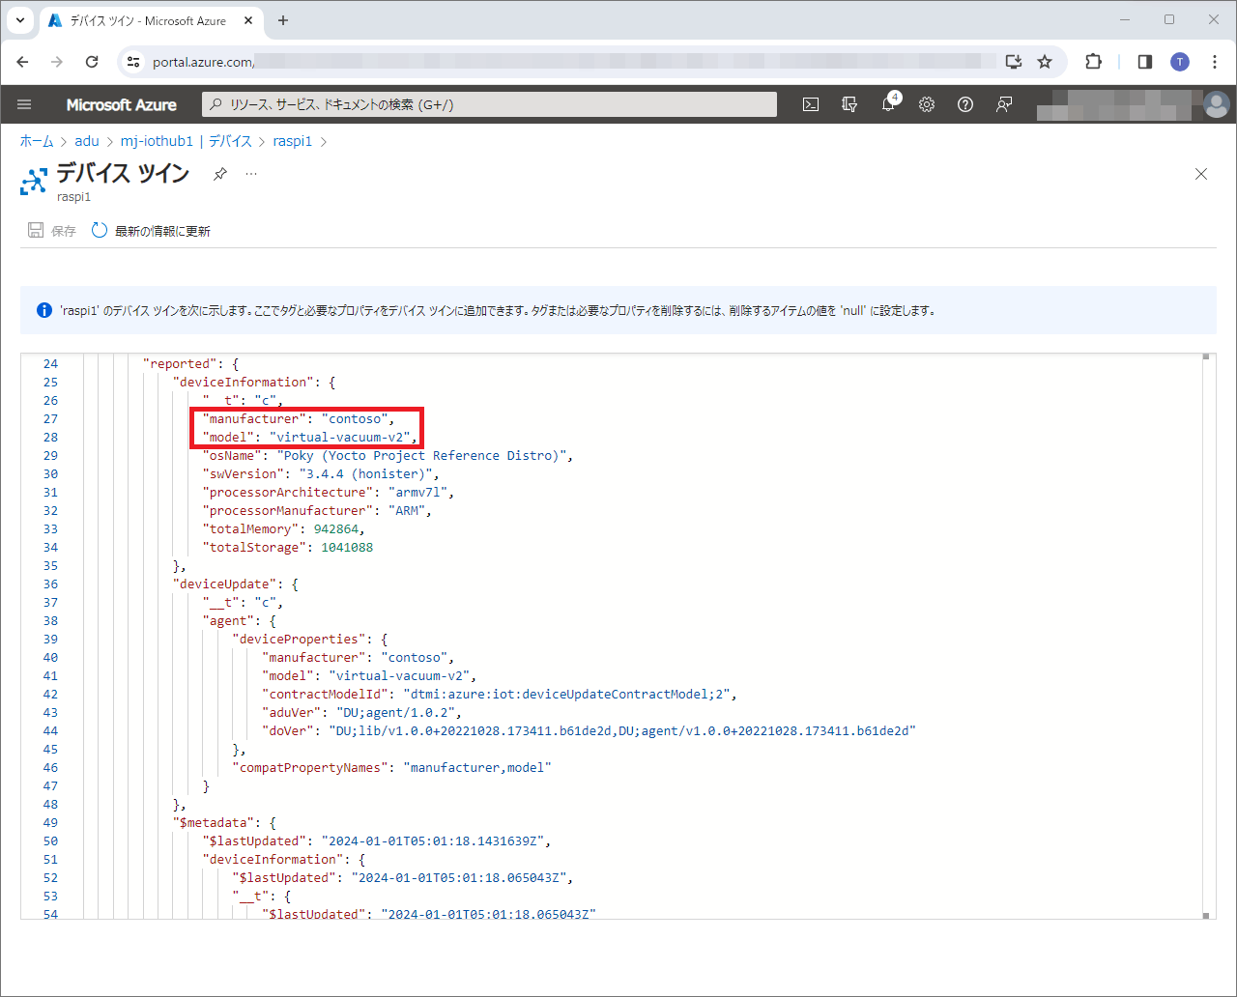Open the directories and subscriptions filter

(849, 104)
